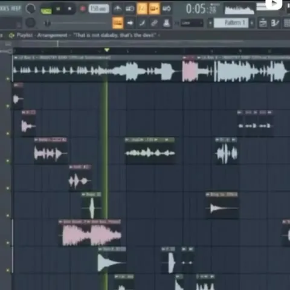The image size is (290, 290).
Task: Open the Line snap dropdown
Action: pos(192,23)
